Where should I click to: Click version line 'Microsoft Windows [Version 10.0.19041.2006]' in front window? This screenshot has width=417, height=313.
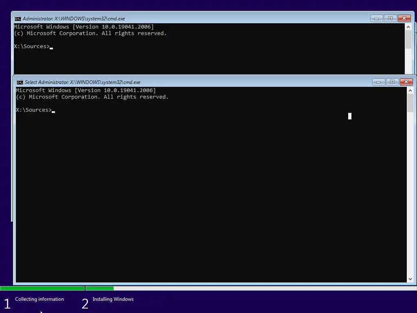tap(86, 90)
